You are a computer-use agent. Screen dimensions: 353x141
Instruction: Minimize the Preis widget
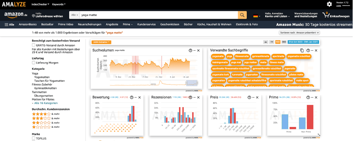point(253,97)
